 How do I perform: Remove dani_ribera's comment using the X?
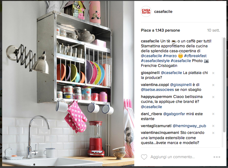tap(213, 114)
